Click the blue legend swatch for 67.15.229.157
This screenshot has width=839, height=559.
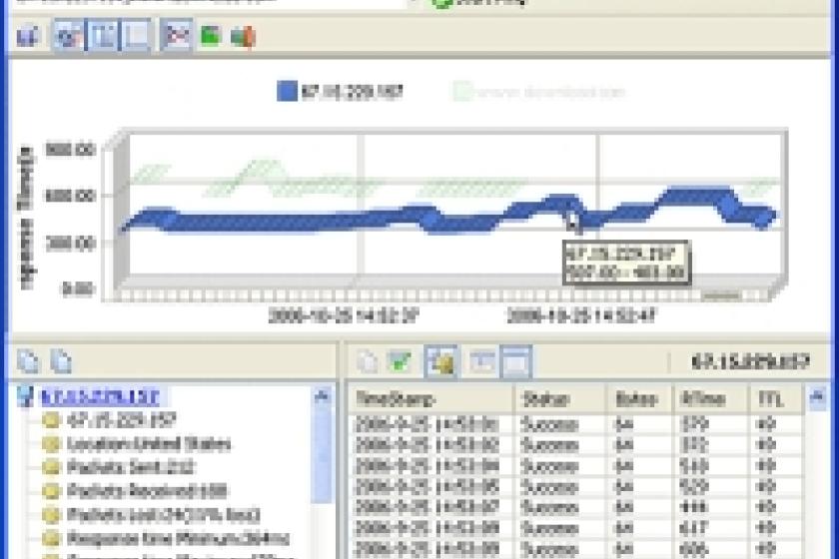[x=287, y=92]
